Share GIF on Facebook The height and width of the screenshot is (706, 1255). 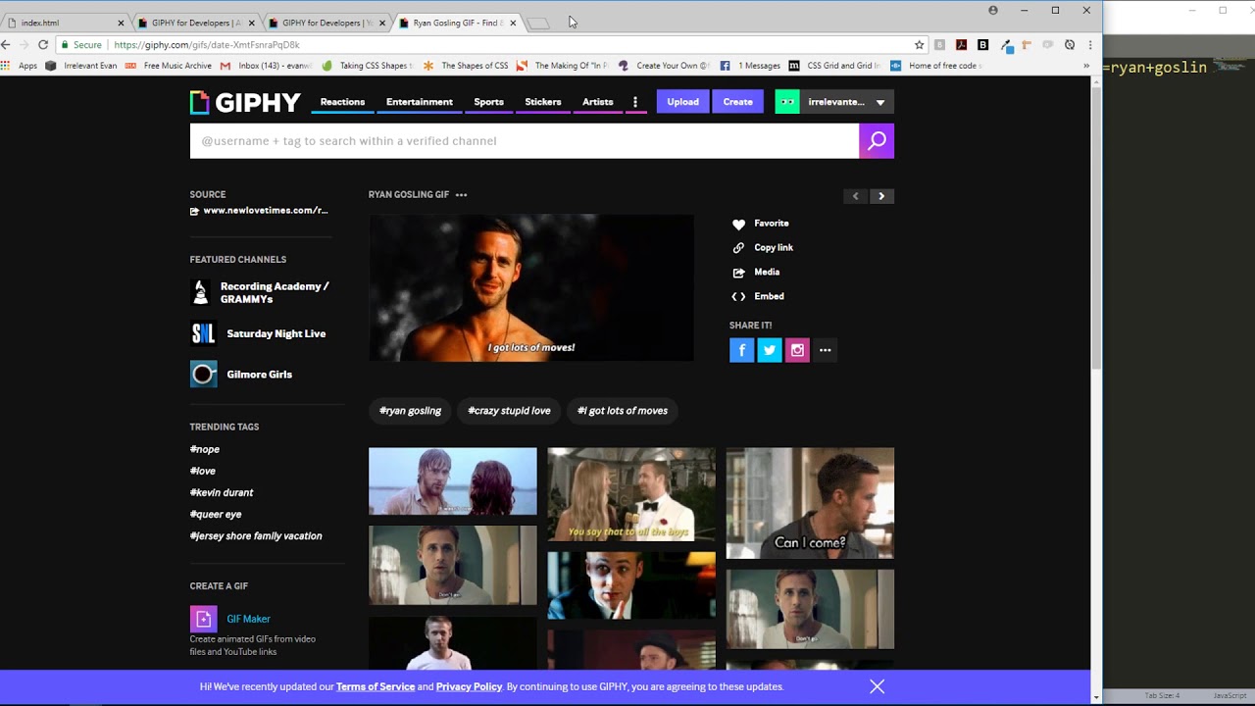(742, 350)
